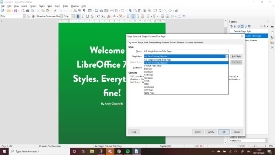
Task: Click Edit Style beside Next style
Action: (236, 56)
